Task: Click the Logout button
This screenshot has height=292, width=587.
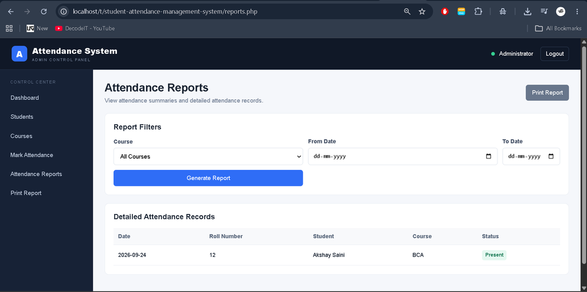Action: point(554,53)
